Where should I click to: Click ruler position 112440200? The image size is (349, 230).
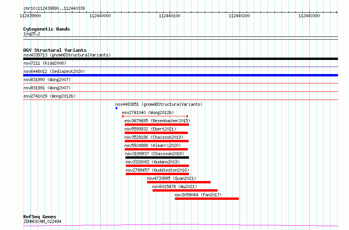coord(239,16)
